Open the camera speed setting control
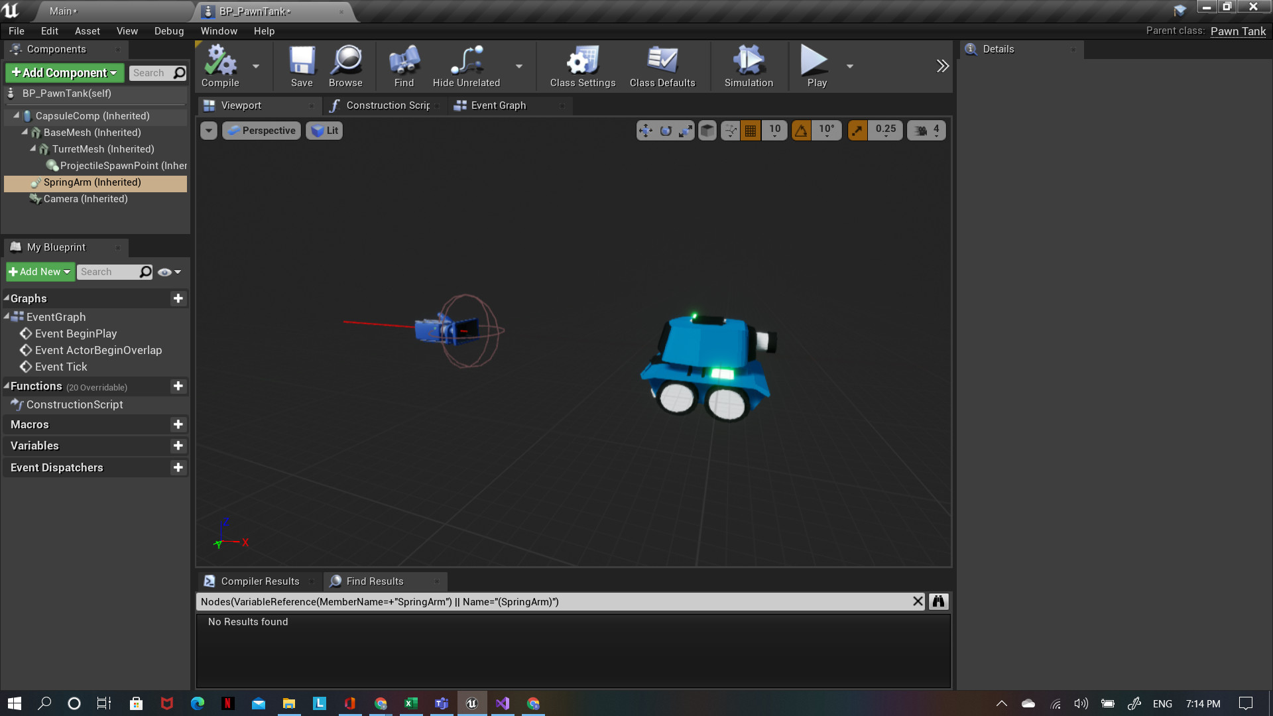Screen dimensions: 1273x716 [x=927, y=131]
